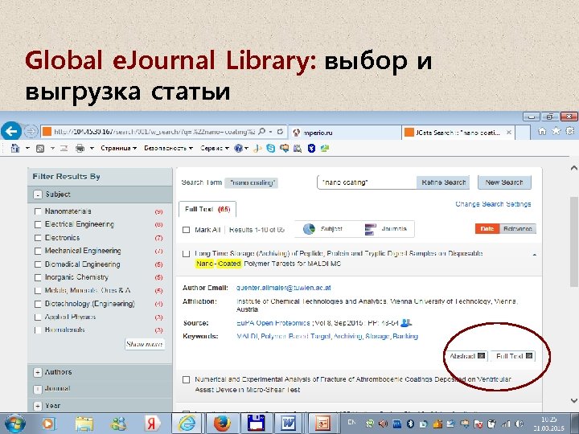Open the file explorer folder in taskbar

point(84,424)
